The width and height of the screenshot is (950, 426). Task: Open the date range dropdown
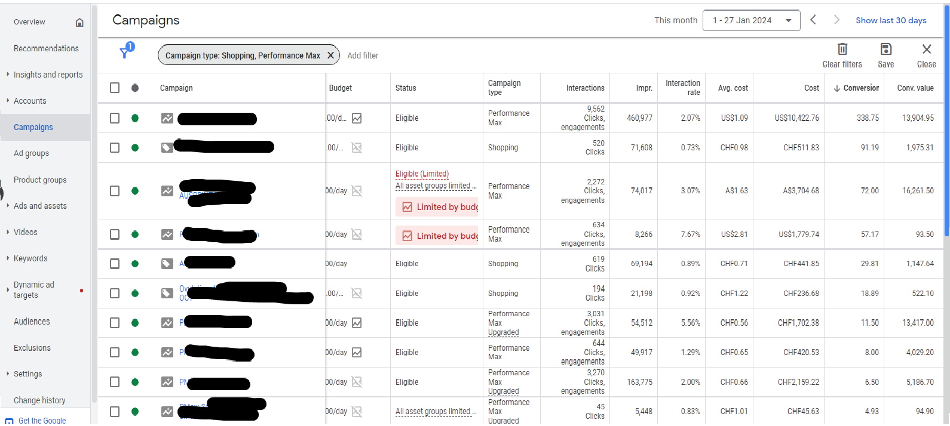tap(751, 20)
